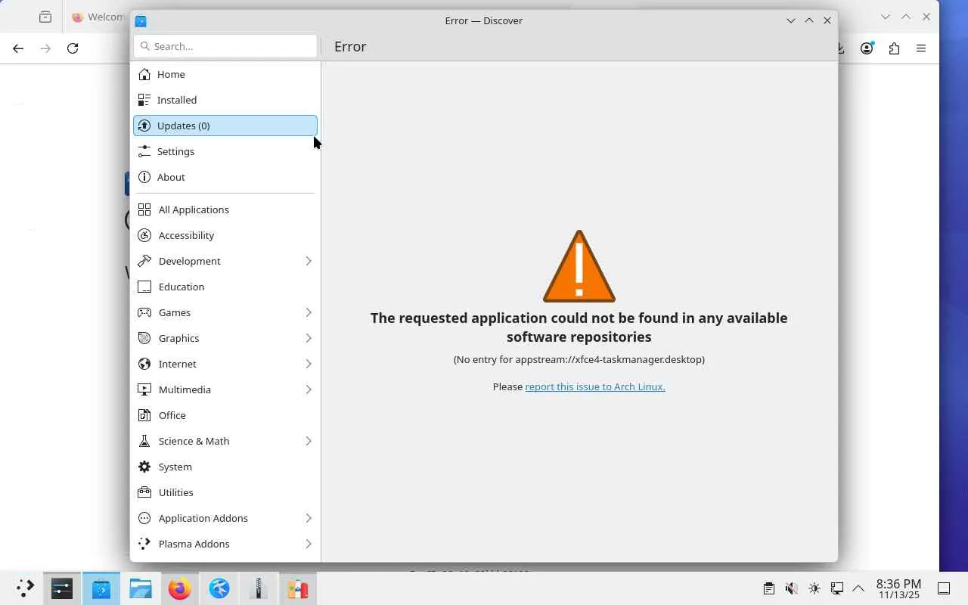This screenshot has height=605, width=968.
Task: Open the Firefox hamburger menu
Action: tap(921, 48)
